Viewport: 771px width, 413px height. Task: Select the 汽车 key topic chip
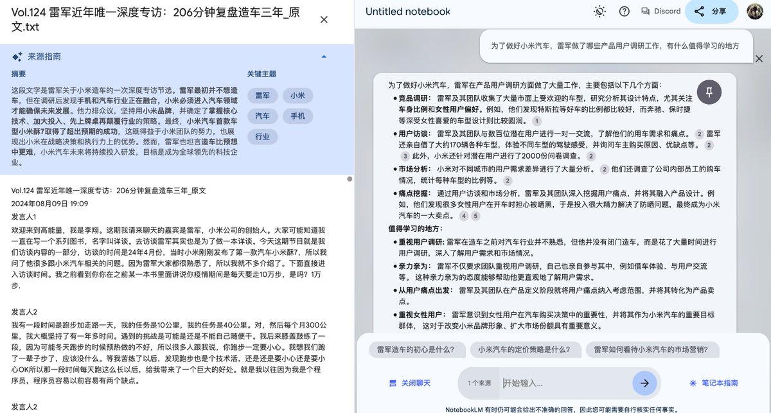(x=262, y=116)
